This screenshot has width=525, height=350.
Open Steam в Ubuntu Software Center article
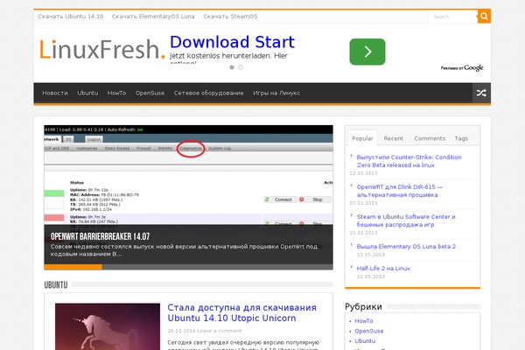pyautogui.click(x=406, y=220)
